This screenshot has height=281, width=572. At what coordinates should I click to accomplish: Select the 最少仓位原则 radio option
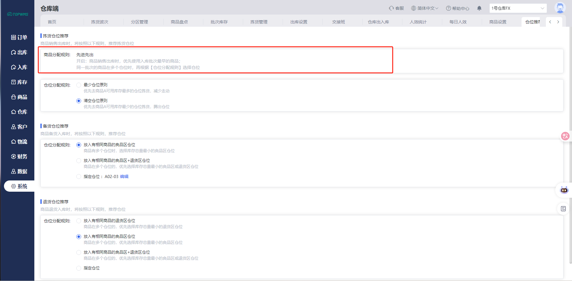(x=79, y=85)
